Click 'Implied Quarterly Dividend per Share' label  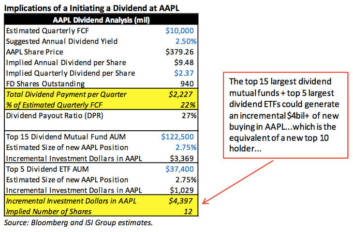(71, 73)
